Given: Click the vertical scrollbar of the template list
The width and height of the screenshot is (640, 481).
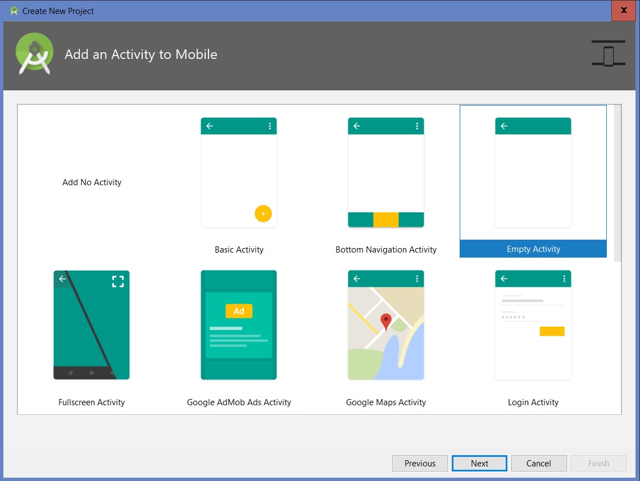Looking at the screenshot, I should pyautogui.click(x=618, y=182).
